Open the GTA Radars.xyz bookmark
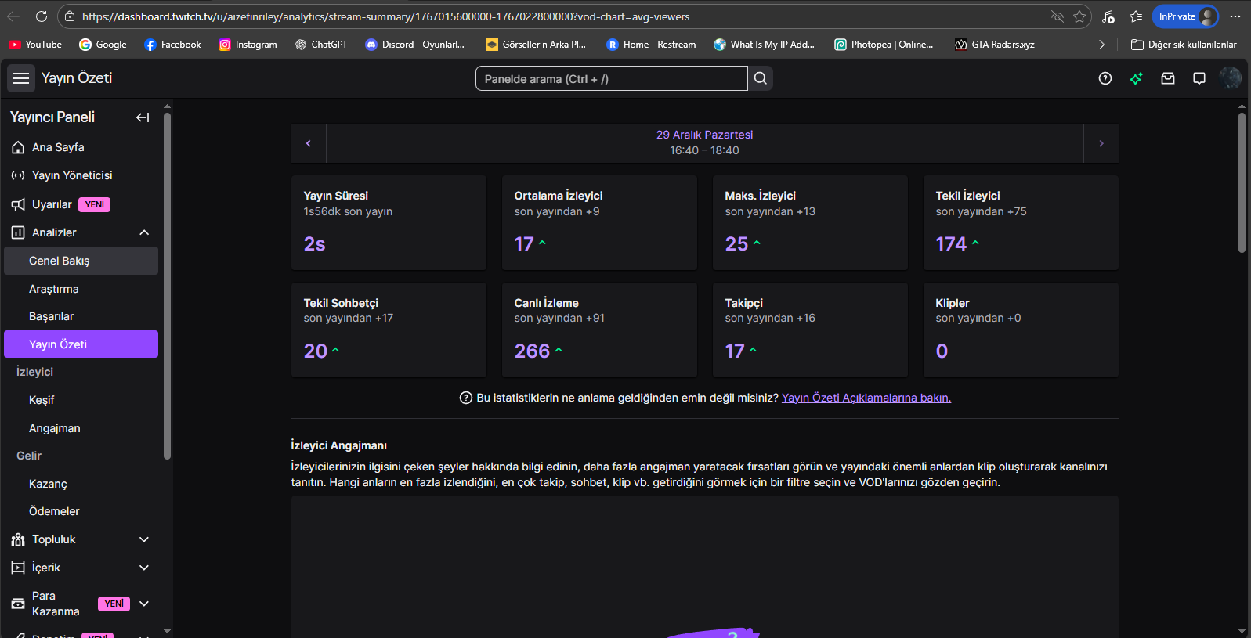The height and width of the screenshot is (638, 1251). coord(995,45)
